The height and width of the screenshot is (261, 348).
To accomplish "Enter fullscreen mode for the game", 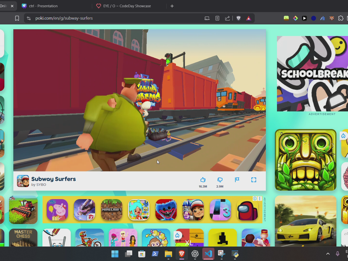I will (254, 180).
